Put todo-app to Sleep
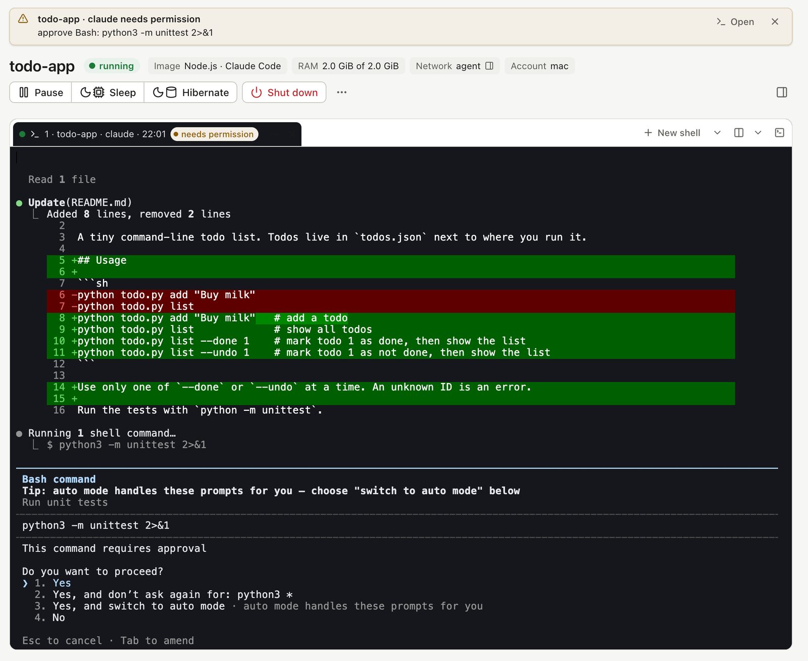This screenshot has height=661, width=808. coord(108,92)
